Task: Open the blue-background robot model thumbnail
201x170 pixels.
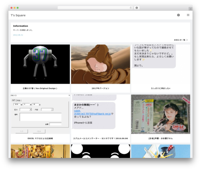Action: (x=160, y=151)
